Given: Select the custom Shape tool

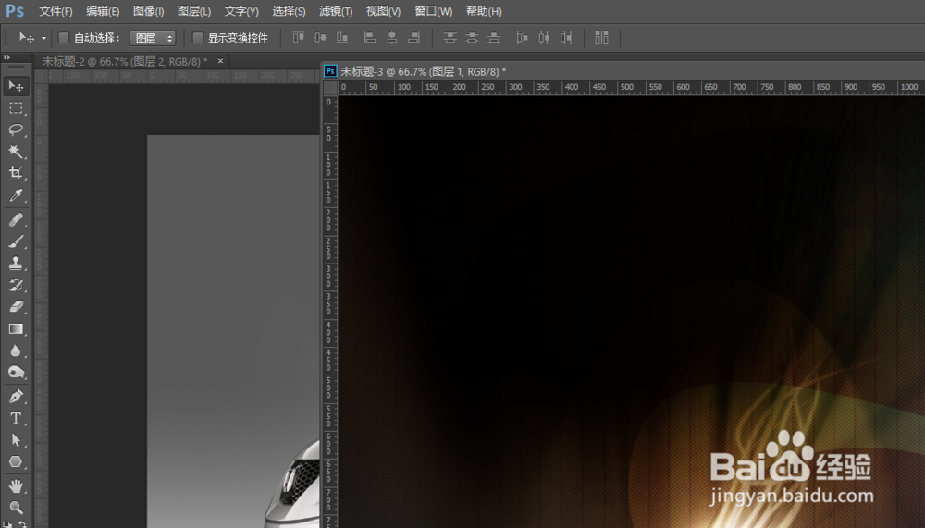Looking at the screenshot, I should [16, 462].
